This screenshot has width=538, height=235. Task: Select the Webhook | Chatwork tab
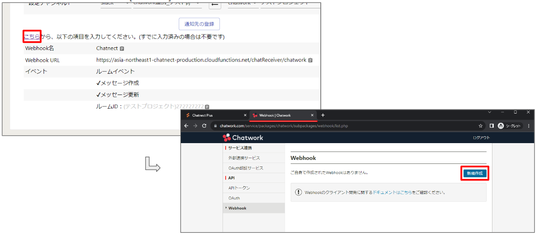283,115
